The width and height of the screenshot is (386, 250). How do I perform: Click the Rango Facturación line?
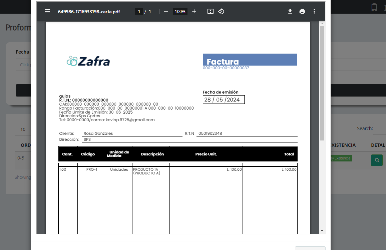126,108
